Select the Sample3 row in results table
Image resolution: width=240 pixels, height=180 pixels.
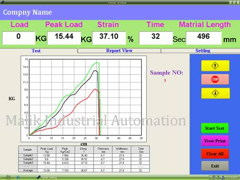(x=84, y=163)
